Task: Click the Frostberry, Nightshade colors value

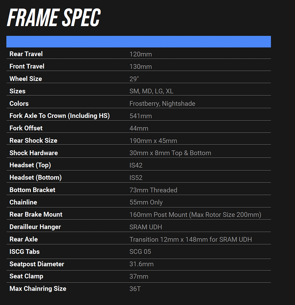Action: pos(162,104)
